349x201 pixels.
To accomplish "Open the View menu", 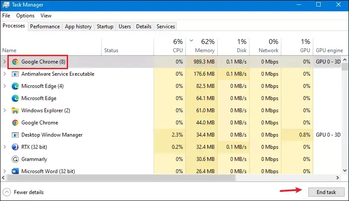I will (46, 16).
